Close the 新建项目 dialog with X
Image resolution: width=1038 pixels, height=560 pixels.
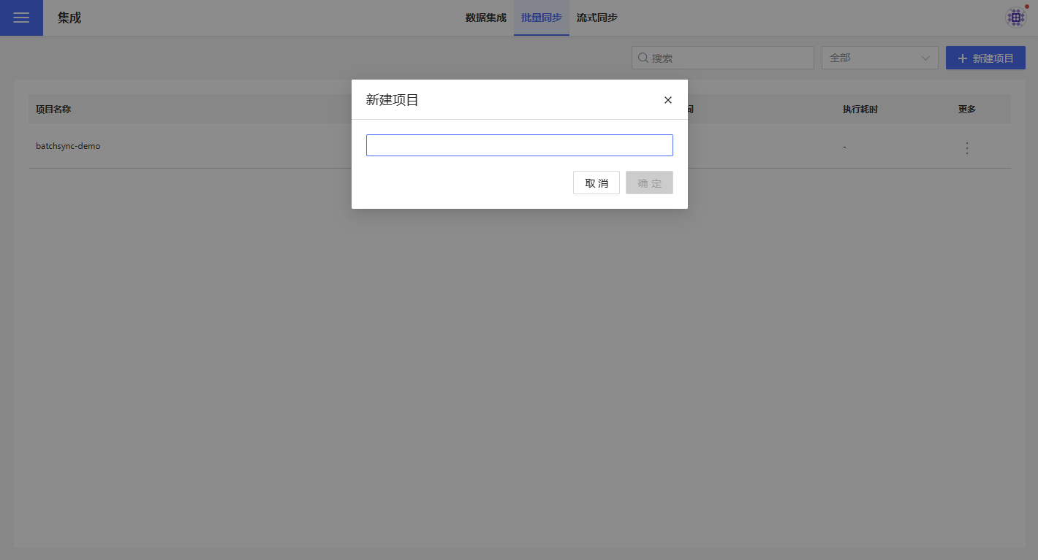667,100
